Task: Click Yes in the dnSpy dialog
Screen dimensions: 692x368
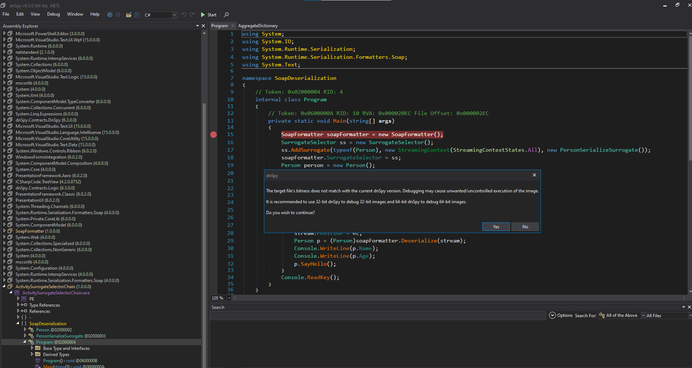Action: 496,227
